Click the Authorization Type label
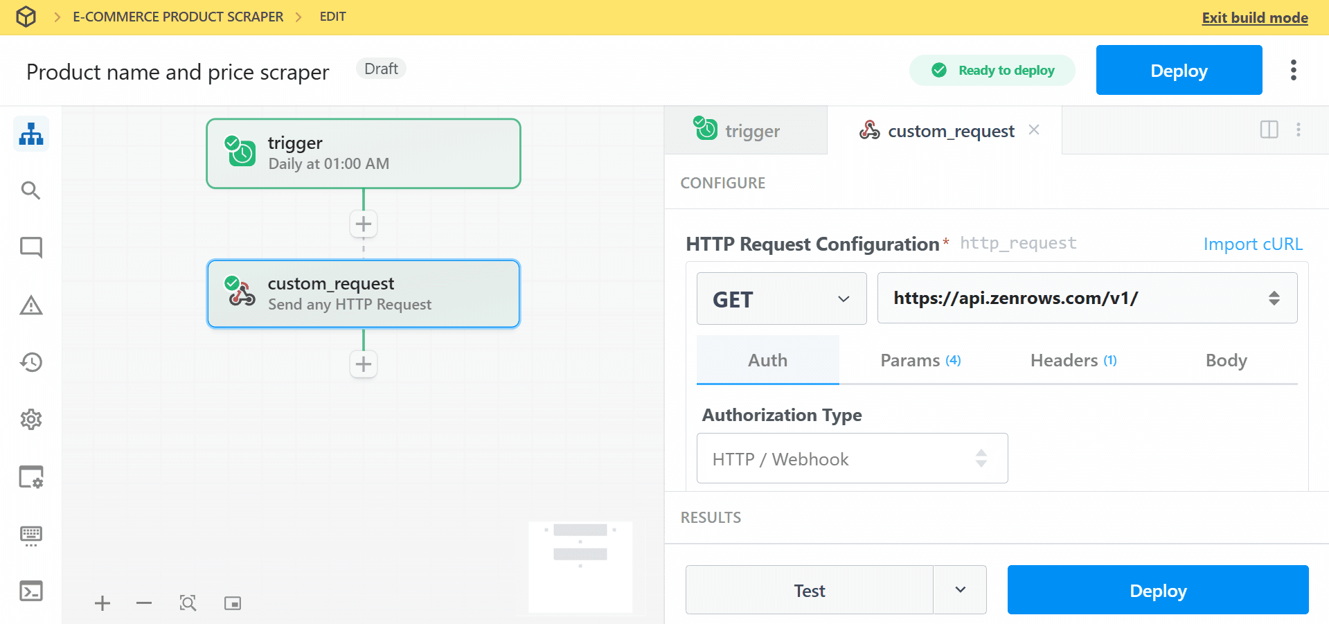Viewport: 1329px width, 624px height. [x=783, y=415]
